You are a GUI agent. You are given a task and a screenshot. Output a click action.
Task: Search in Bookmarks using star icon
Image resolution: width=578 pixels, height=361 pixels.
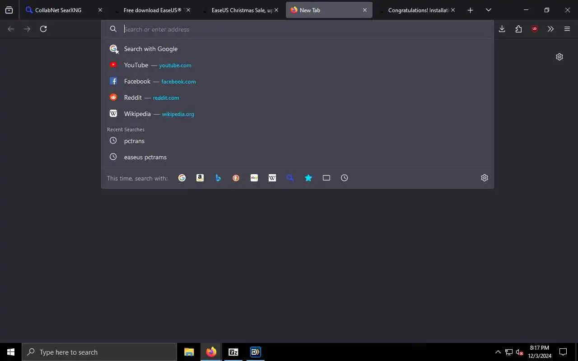[x=308, y=178]
